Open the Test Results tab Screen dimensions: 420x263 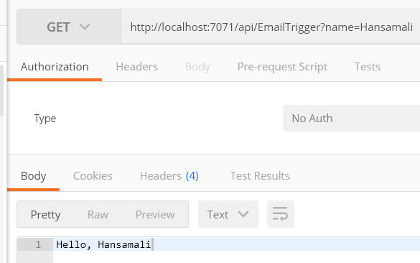click(x=260, y=176)
